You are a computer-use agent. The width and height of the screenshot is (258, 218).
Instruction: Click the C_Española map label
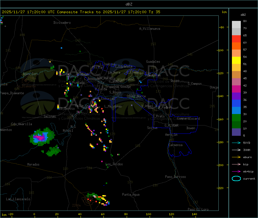tap(124, 66)
